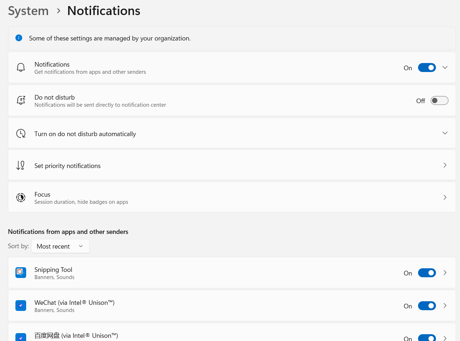The width and height of the screenshot is (460, 341).
Task: Open the Focus settings page
Action: (445, 197)
